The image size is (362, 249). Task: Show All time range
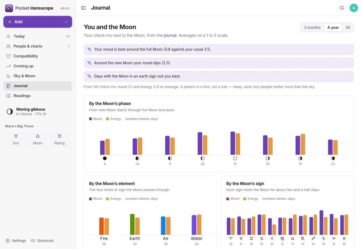point(348,27)
